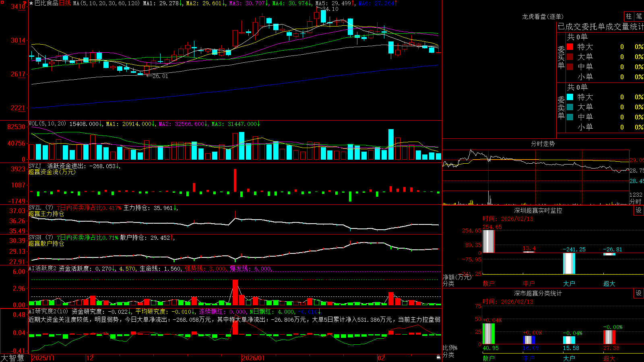Click the 散户 label under 分类统计 chart
The width and height of the screenshot is (644, 362).
(489, 358)
